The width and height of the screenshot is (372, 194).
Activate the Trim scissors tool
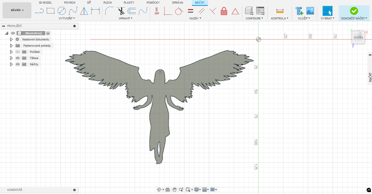click(121, 11)
